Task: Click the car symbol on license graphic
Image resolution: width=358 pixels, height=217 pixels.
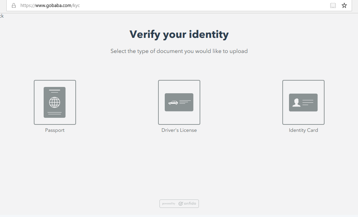Action: tap(173, 103)
